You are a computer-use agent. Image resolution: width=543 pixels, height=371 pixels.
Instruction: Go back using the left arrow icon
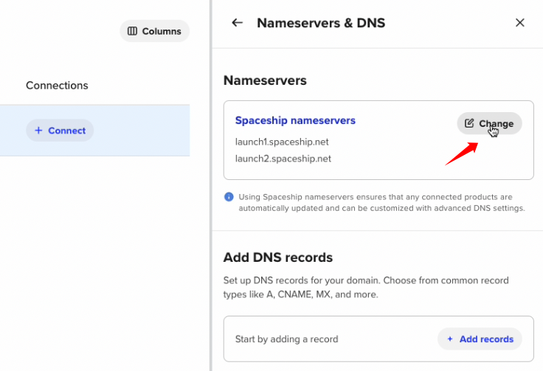[238, 23]
